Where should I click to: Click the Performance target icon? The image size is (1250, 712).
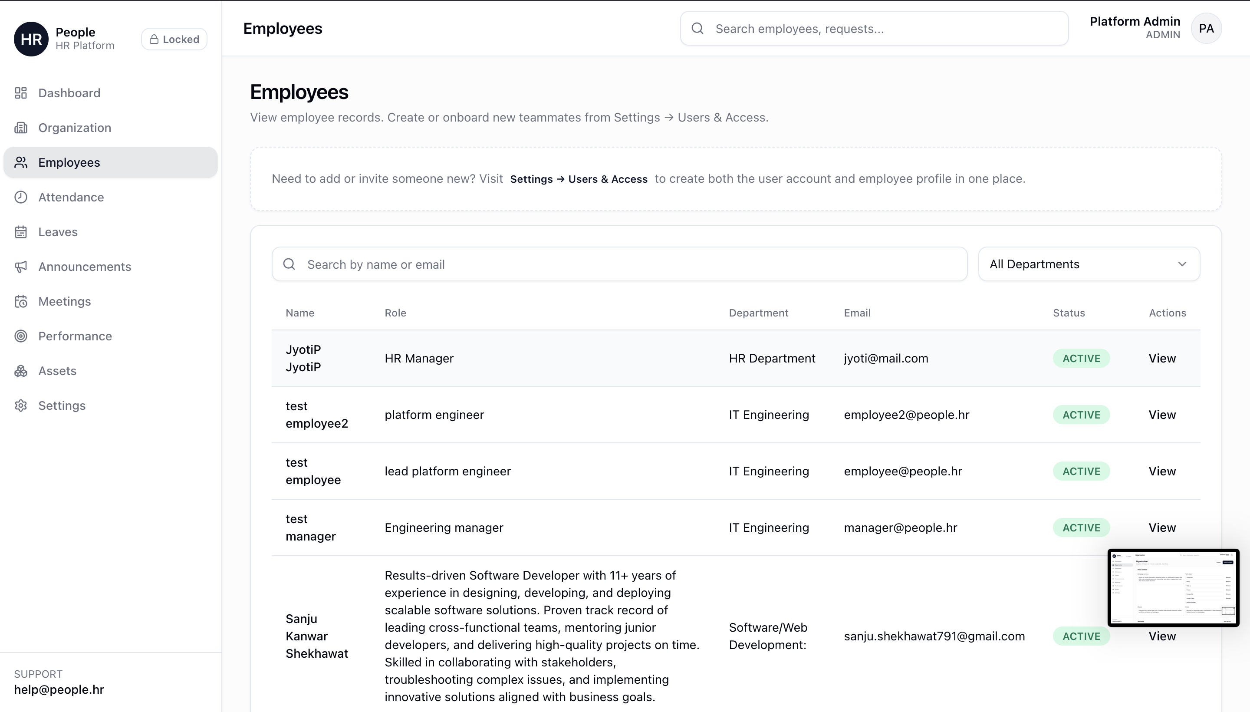[20, 336]
